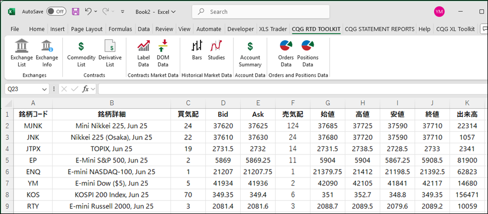Click the Undo arrow

[88, 11]
